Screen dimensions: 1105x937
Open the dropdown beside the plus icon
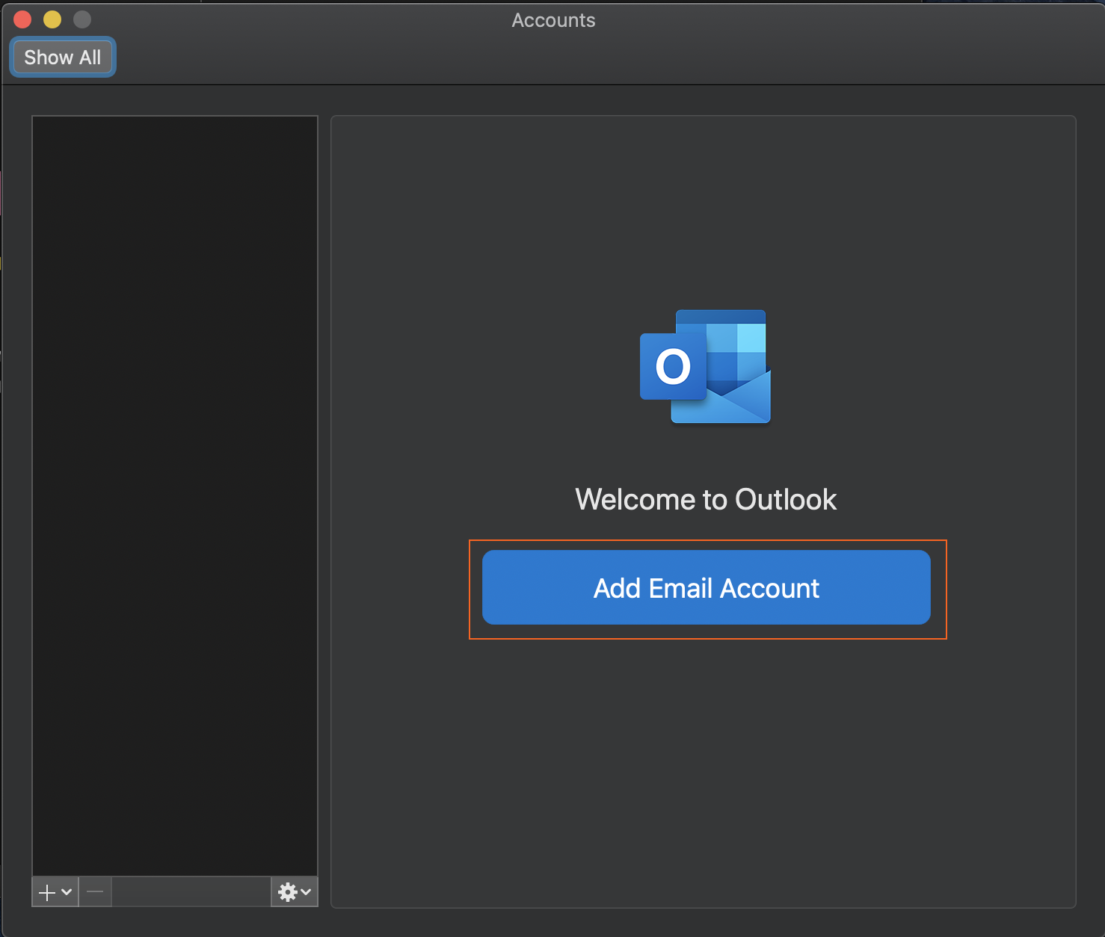click(x=66, y=894)
